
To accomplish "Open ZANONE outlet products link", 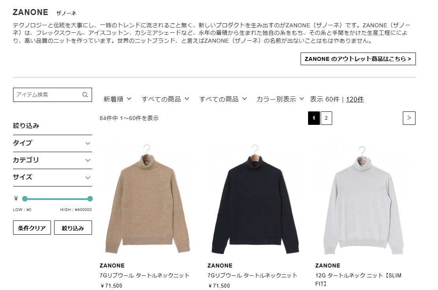I will point(358,59).
